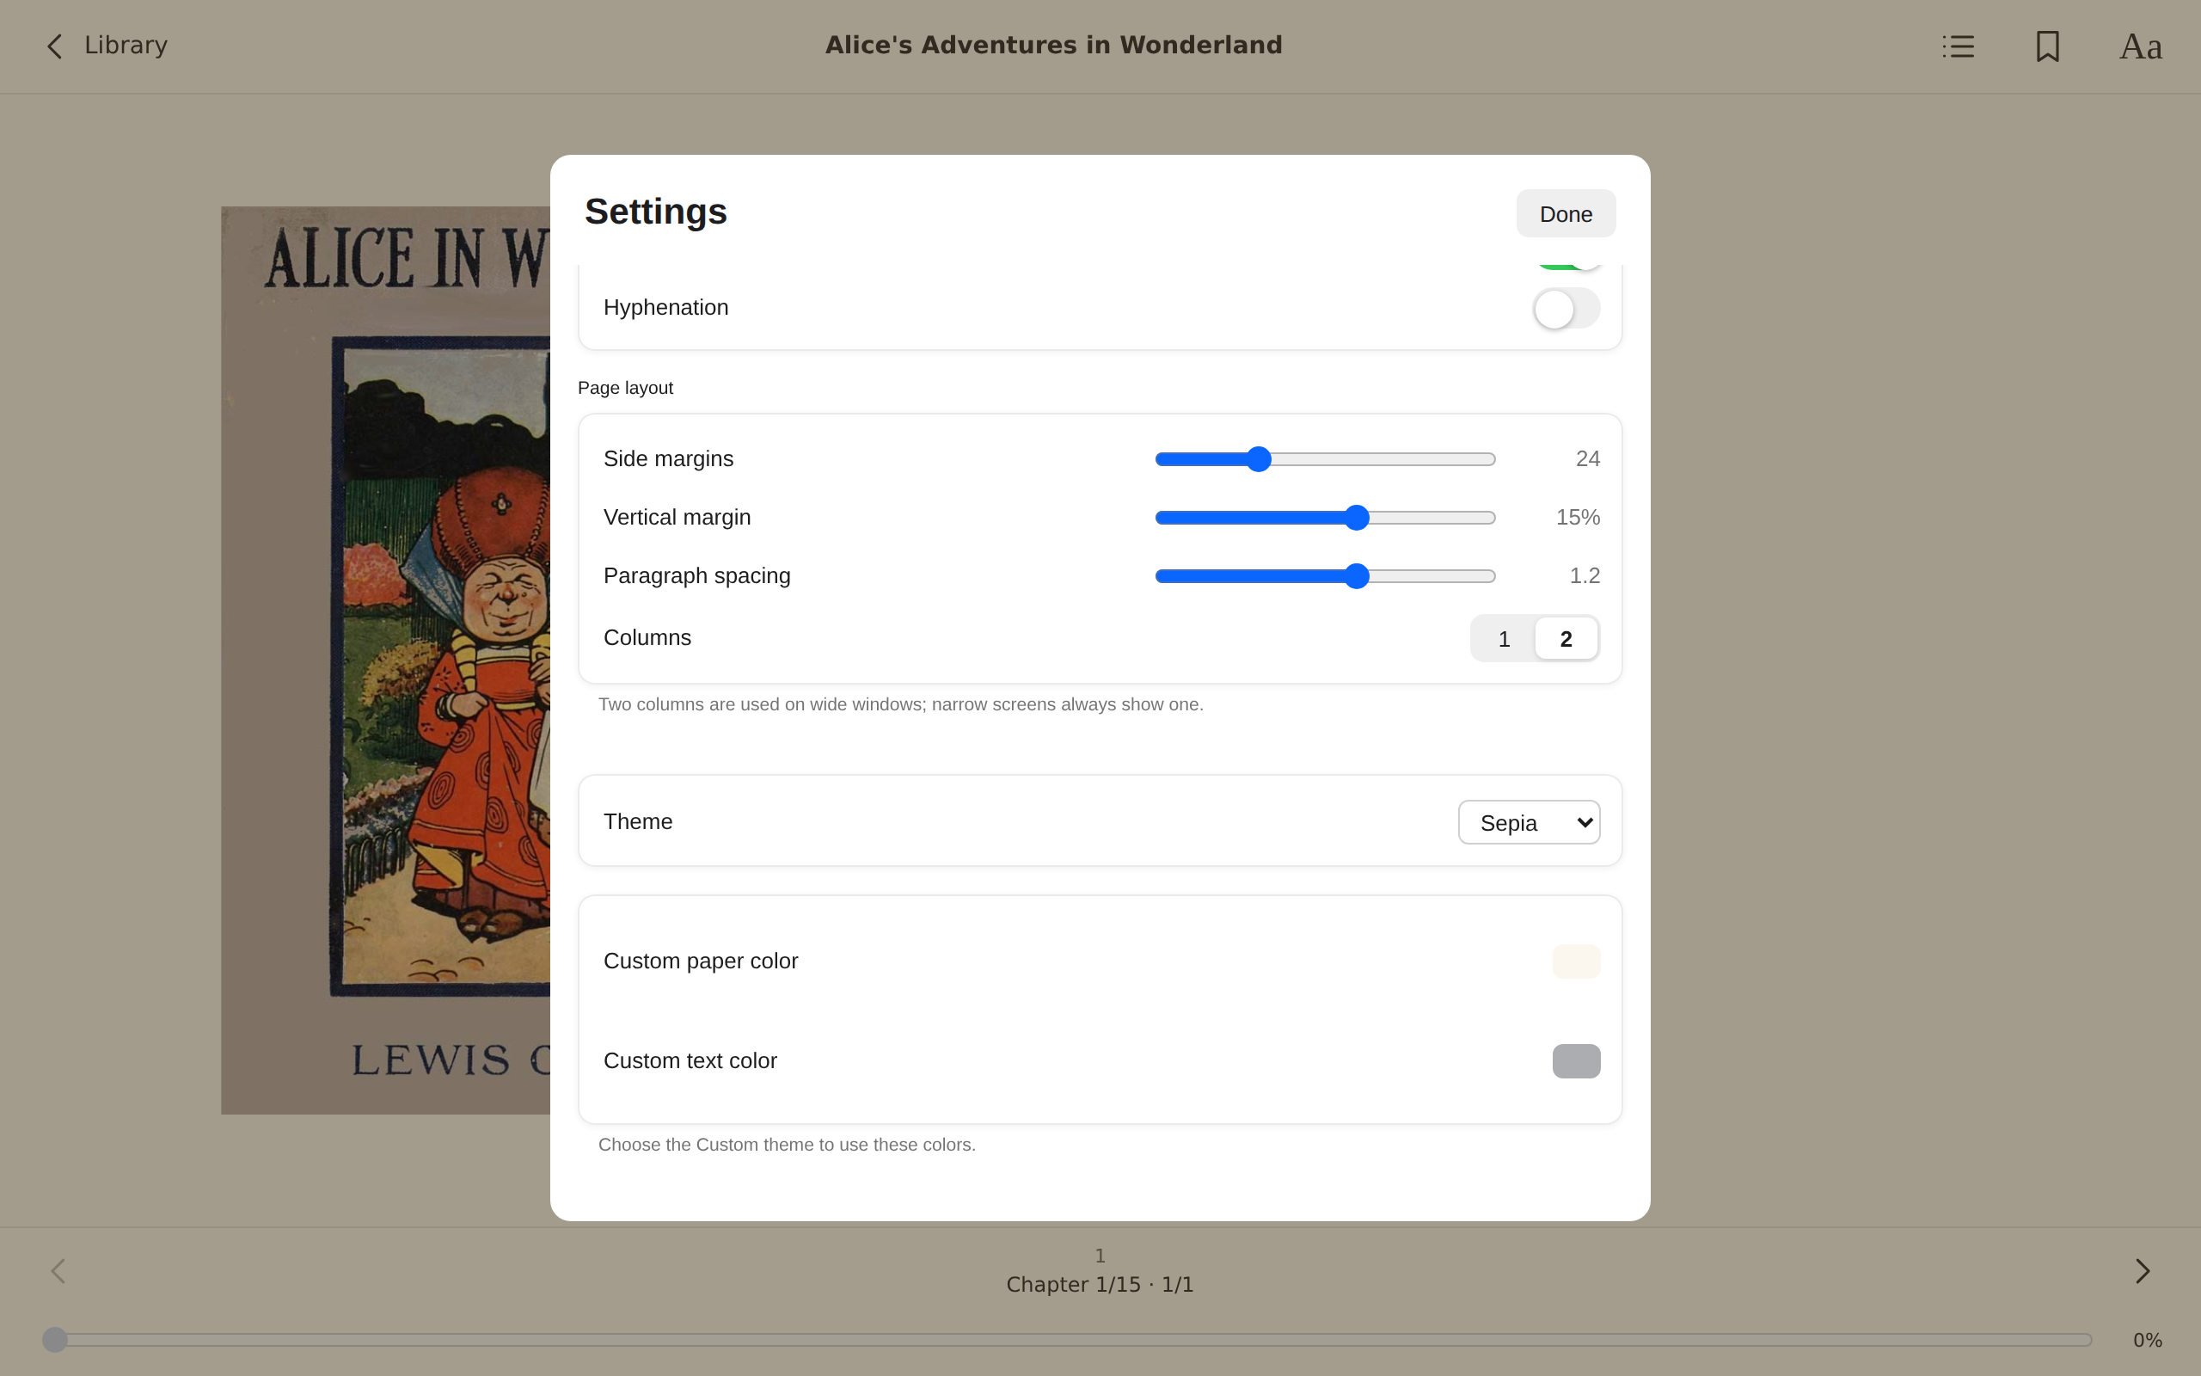Toggle the Hyphenation switch
This screenshot has height=1376, width=2201.
pyautogui.click(x=1566, y=309)
